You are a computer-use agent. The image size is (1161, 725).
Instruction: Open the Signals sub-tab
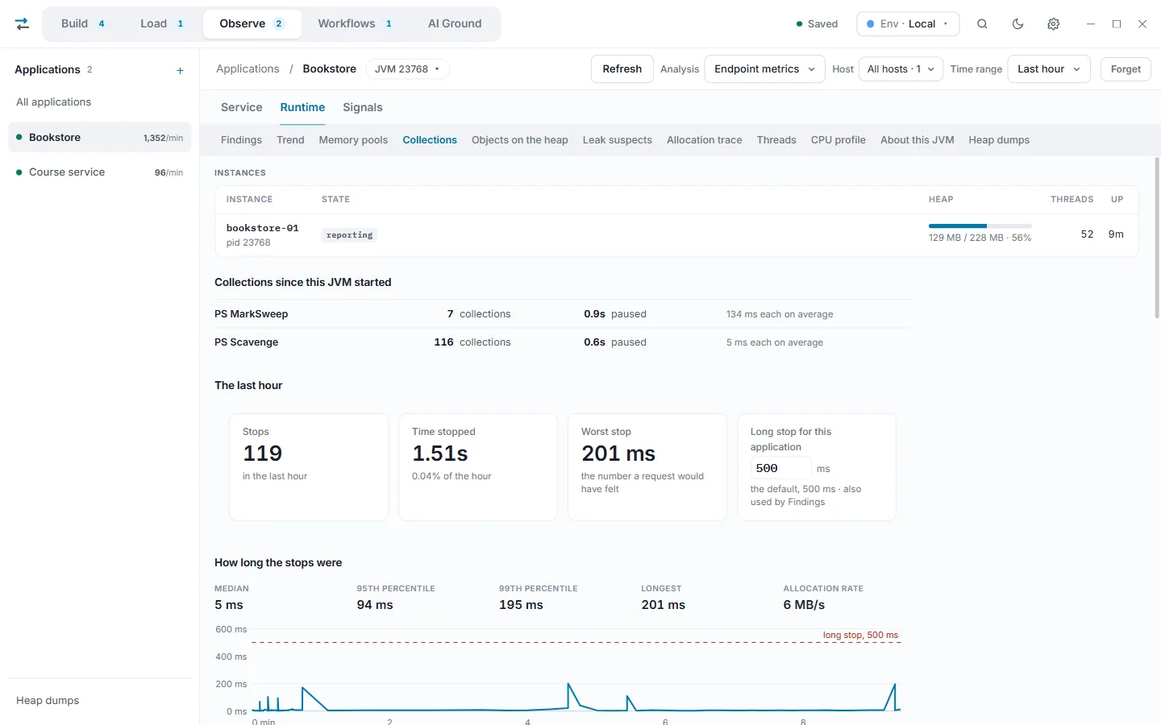363,107
